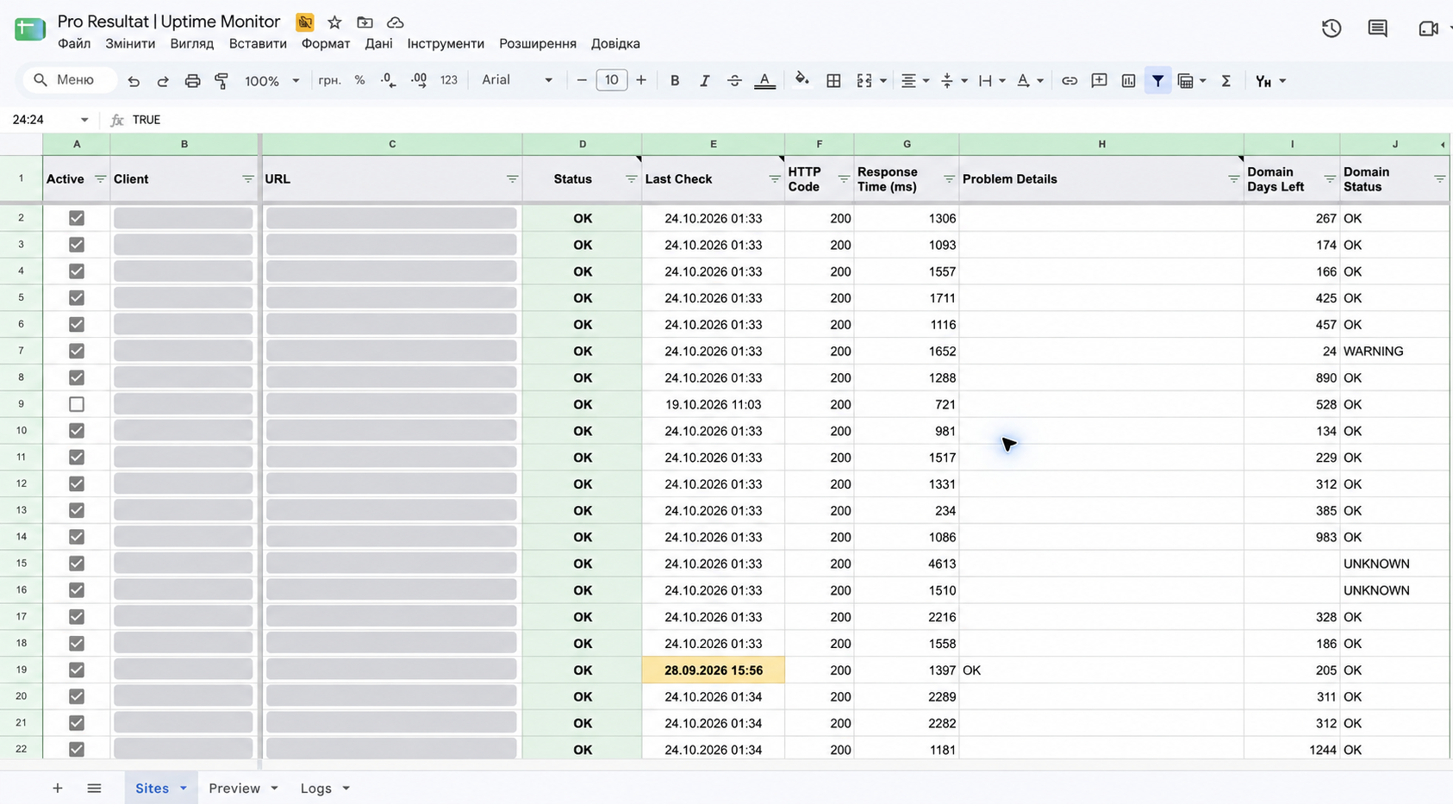
Task: Toggle Active checkbox in row 19
Action: click(77, 670)
